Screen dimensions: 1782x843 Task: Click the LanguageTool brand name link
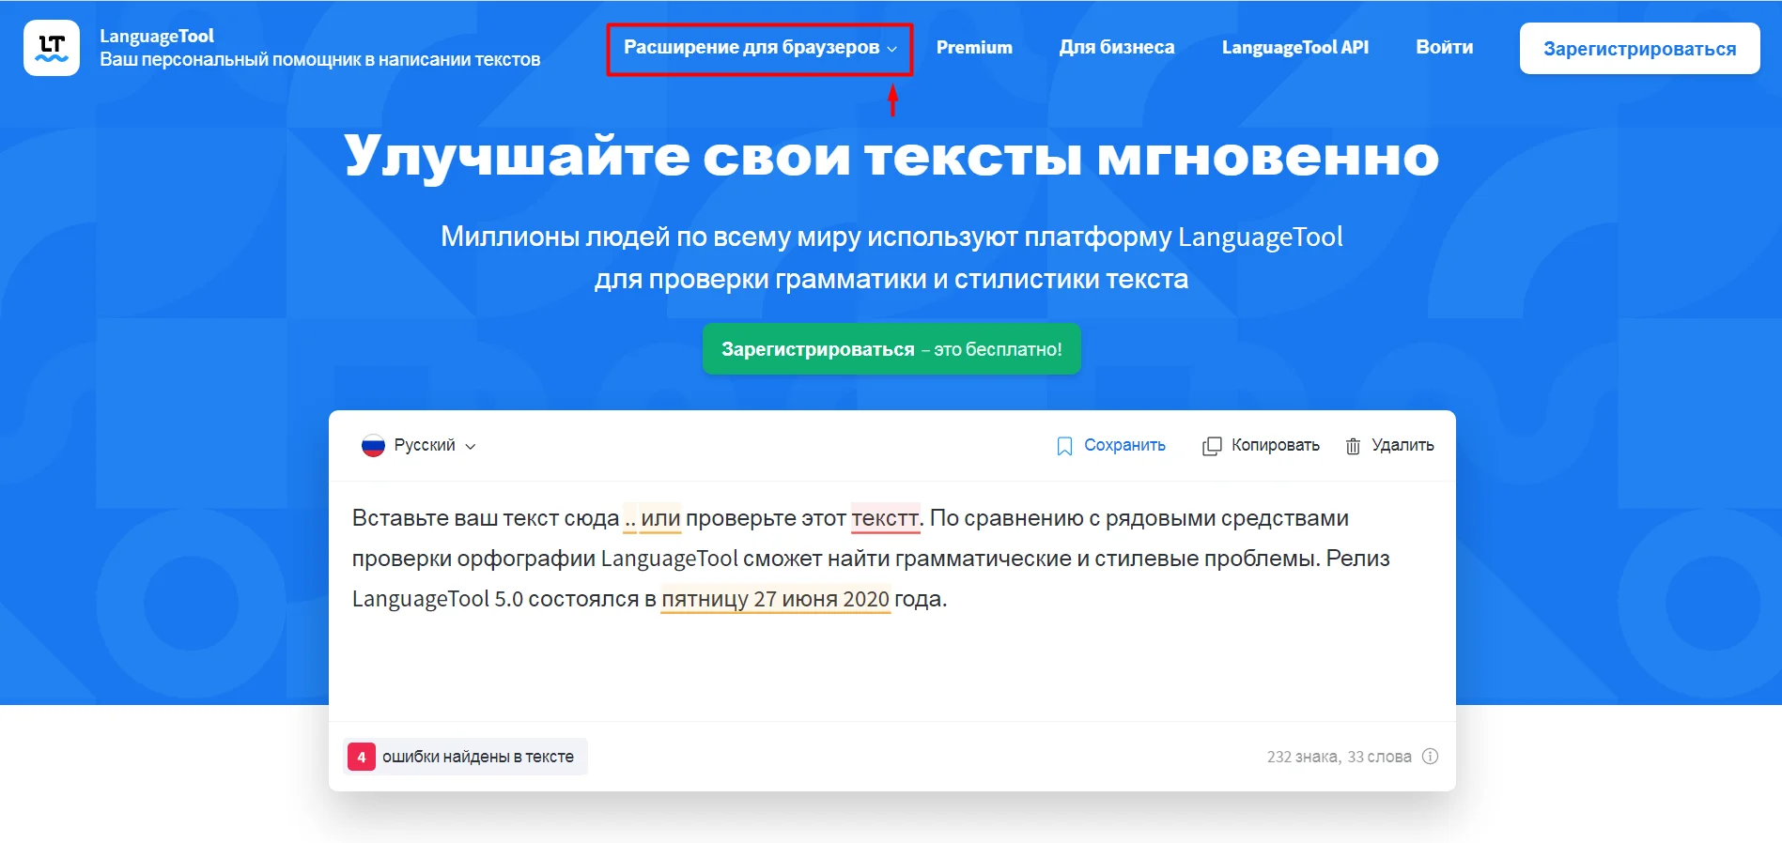coord(157,36)
